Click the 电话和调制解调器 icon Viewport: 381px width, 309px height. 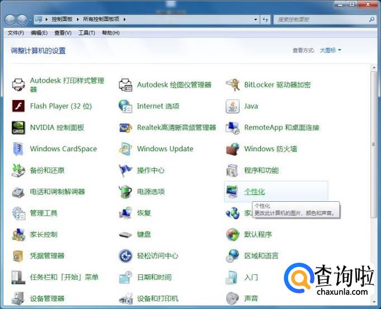[x=18, y=192]
